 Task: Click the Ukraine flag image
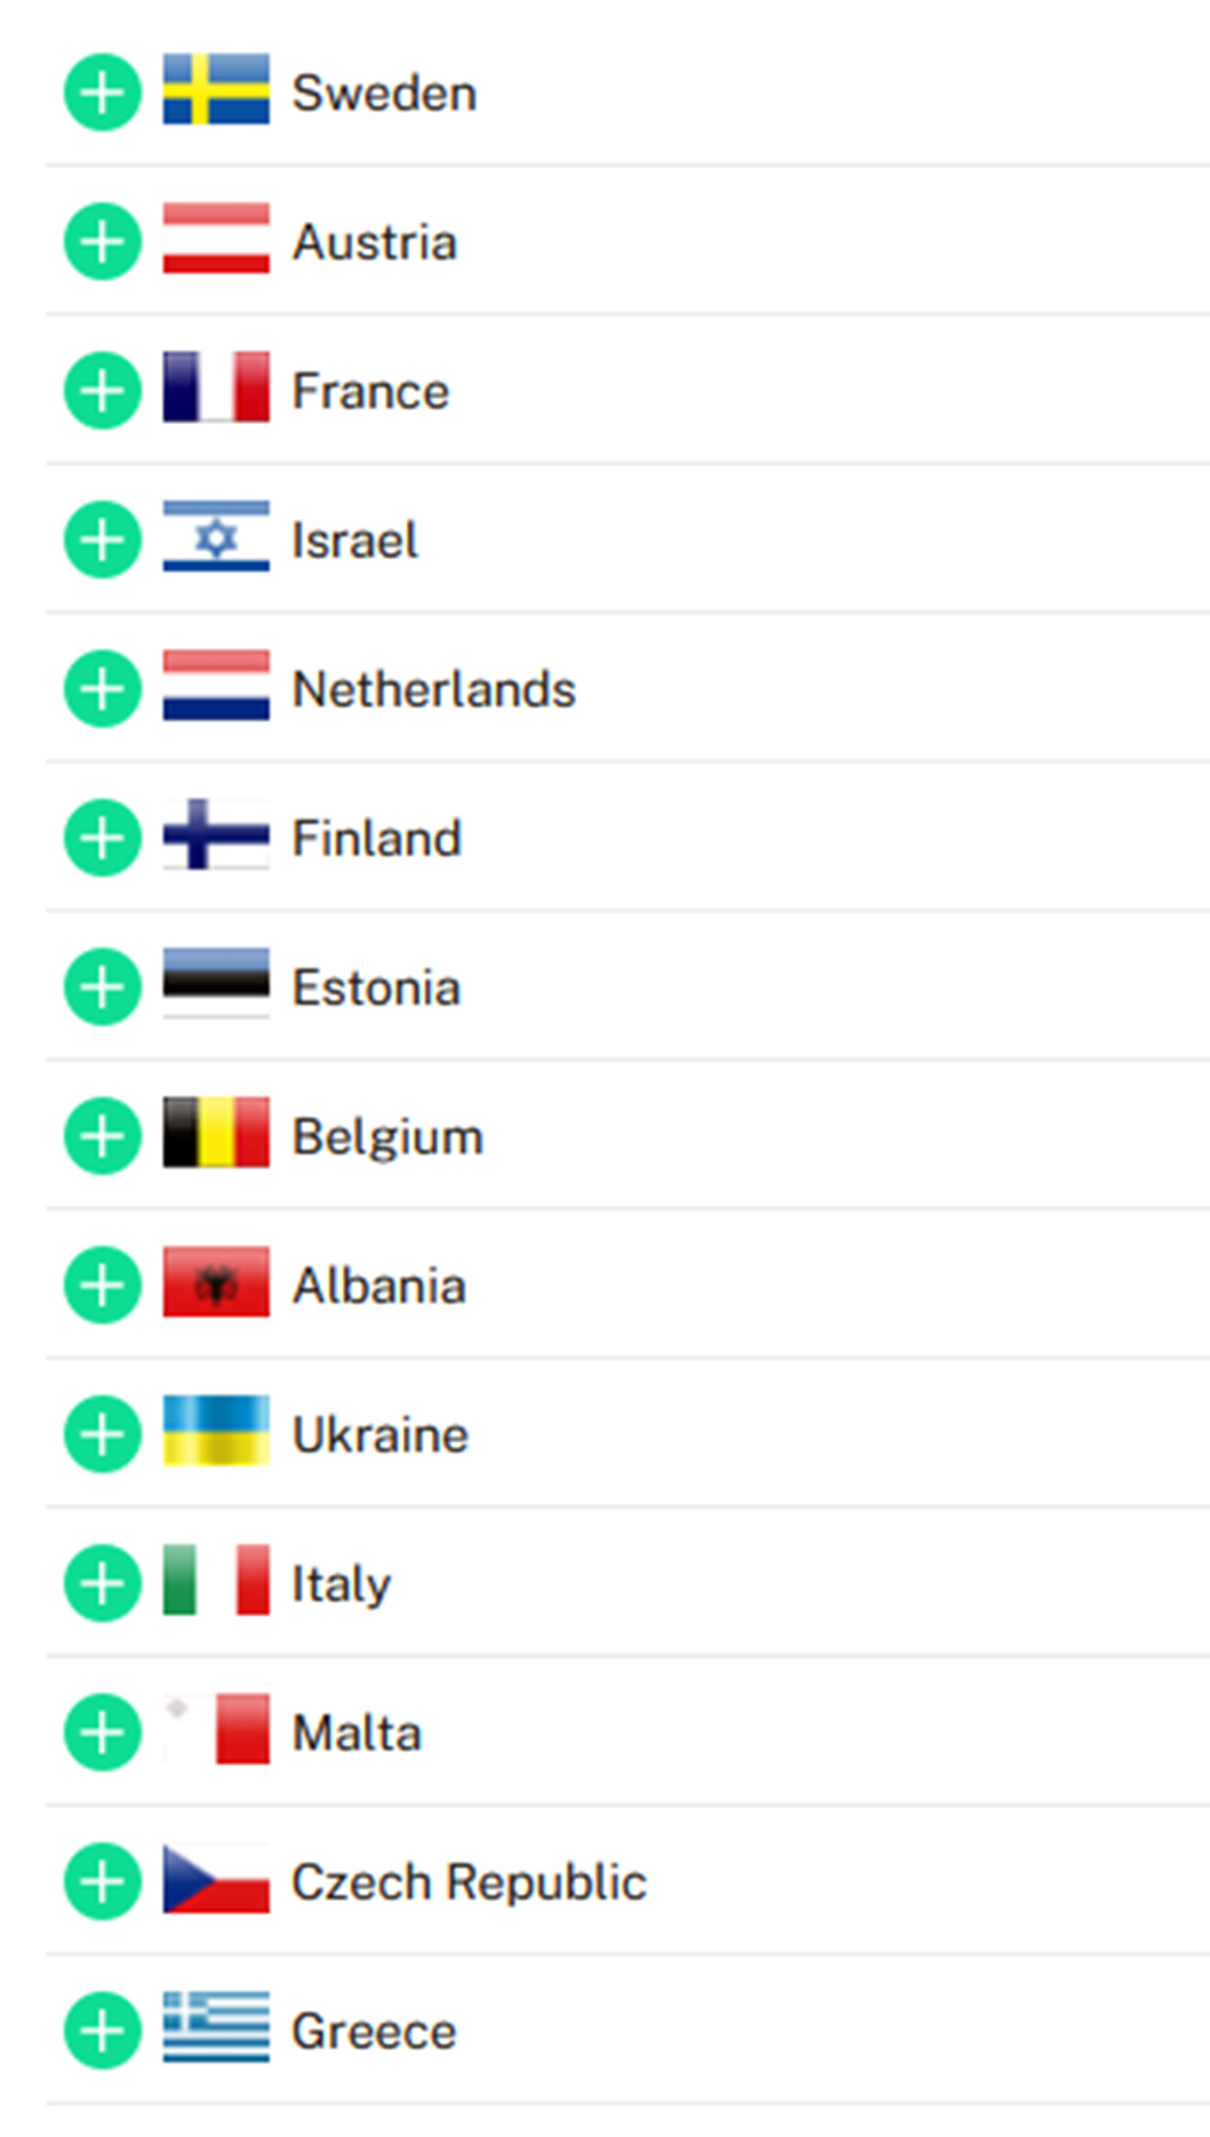click(x=216, y=1431)
